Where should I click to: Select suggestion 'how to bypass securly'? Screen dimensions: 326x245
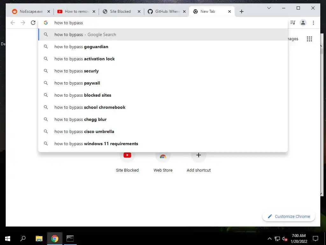click(163, 71)
